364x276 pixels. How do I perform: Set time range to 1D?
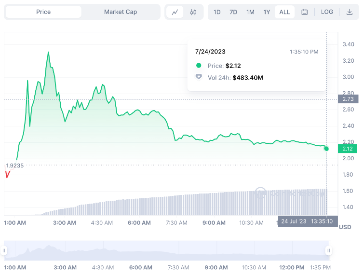click(x=217, y=12)
